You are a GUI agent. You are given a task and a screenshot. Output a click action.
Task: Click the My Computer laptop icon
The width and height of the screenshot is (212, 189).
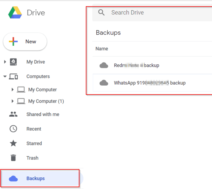[x=21, y=90]
